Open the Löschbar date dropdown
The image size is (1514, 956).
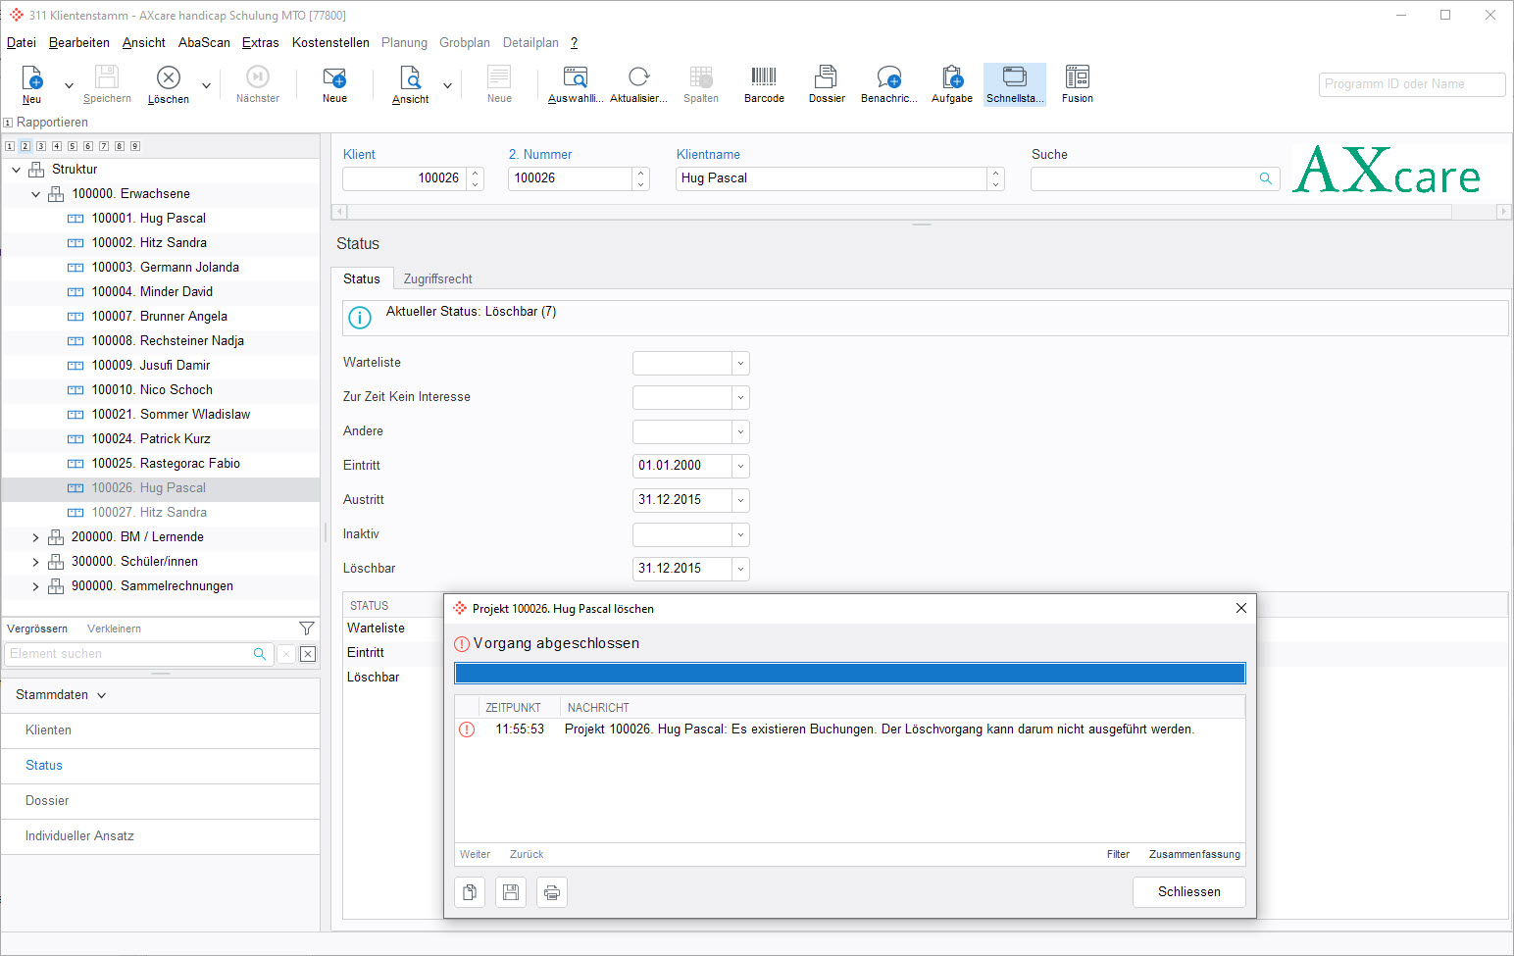(x=741, y=569)
